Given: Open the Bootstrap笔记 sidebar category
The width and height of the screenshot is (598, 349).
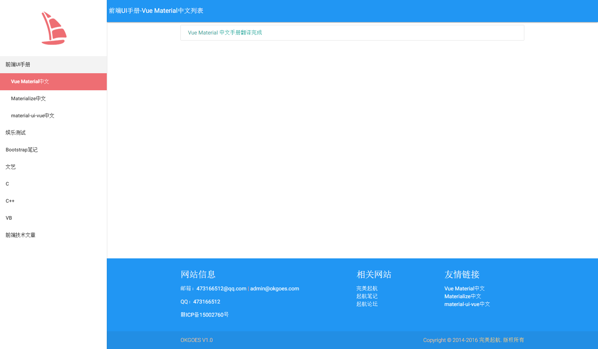Looking at the screenshot, I should (53, 150).
